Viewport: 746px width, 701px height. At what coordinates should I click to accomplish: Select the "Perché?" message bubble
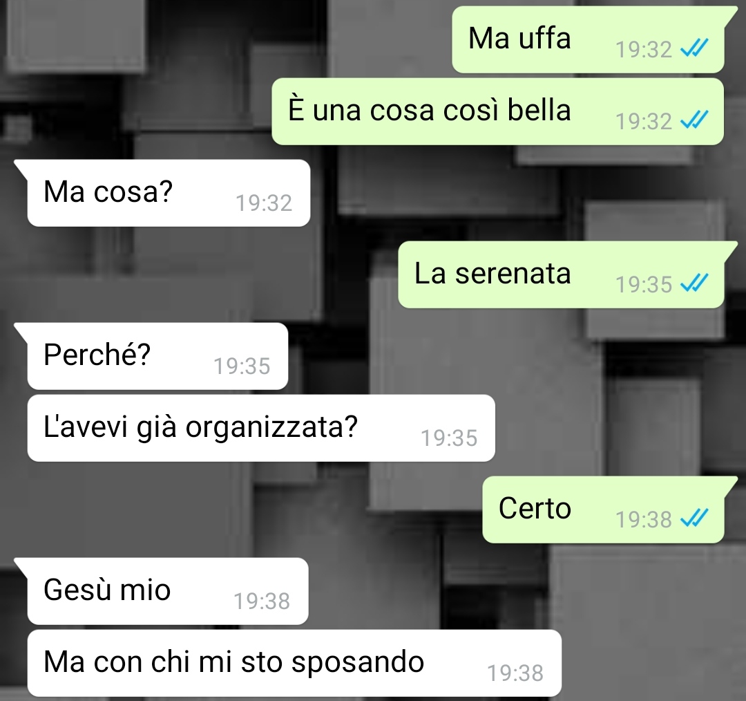point(157,356)
